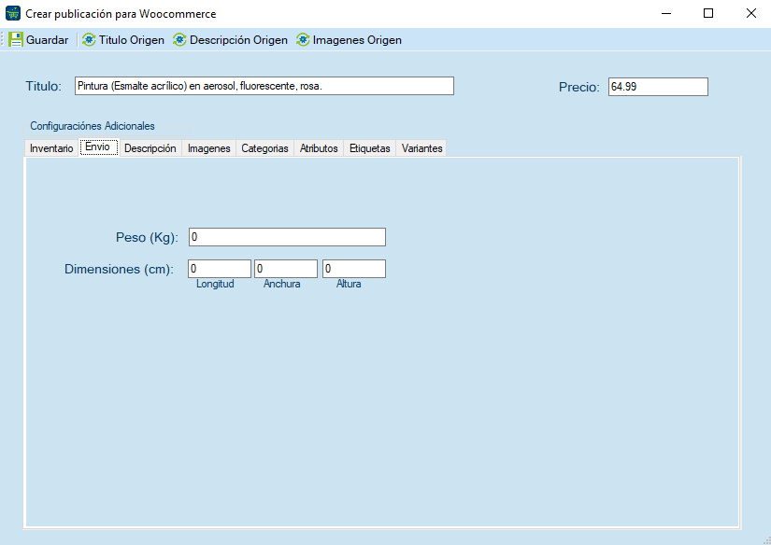Open the Variantes tab
771x545 pixels.
pos(421,148)
